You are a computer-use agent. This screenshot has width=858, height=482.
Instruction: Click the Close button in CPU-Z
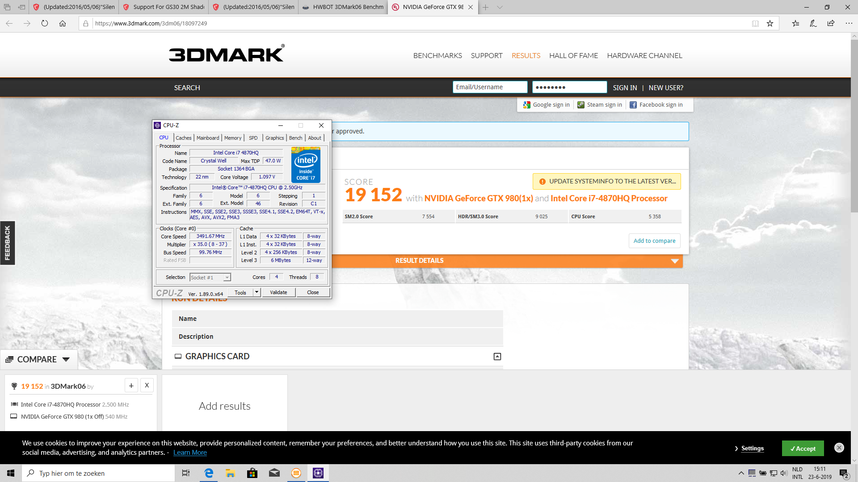pyautogui.click(x=313, y=292)
